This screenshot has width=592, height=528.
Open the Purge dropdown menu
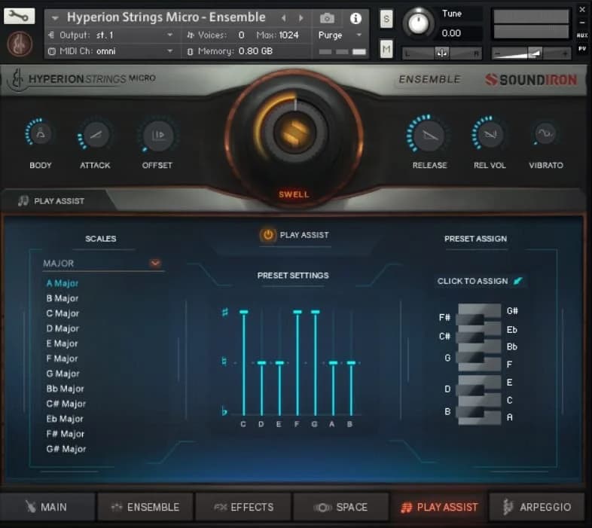tap(340, 35)
